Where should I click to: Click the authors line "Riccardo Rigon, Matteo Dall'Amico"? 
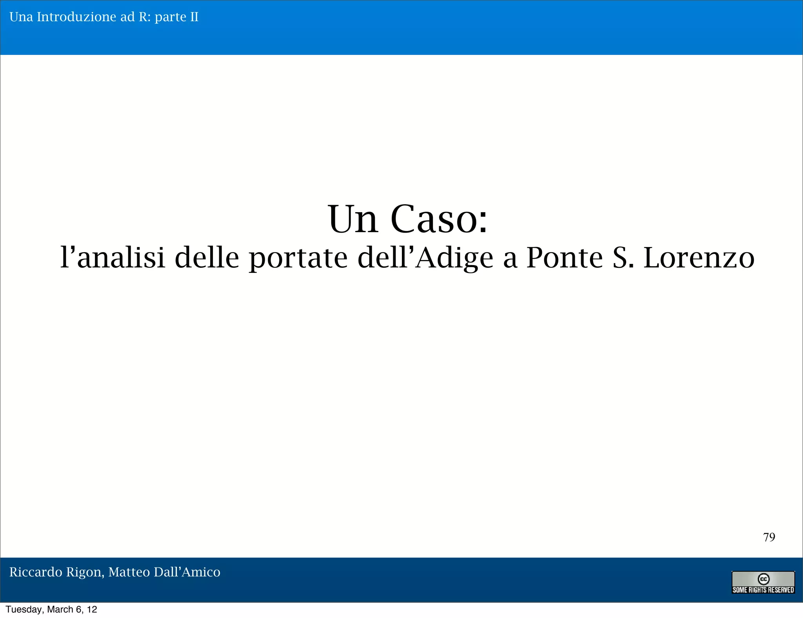pos(115,572)
